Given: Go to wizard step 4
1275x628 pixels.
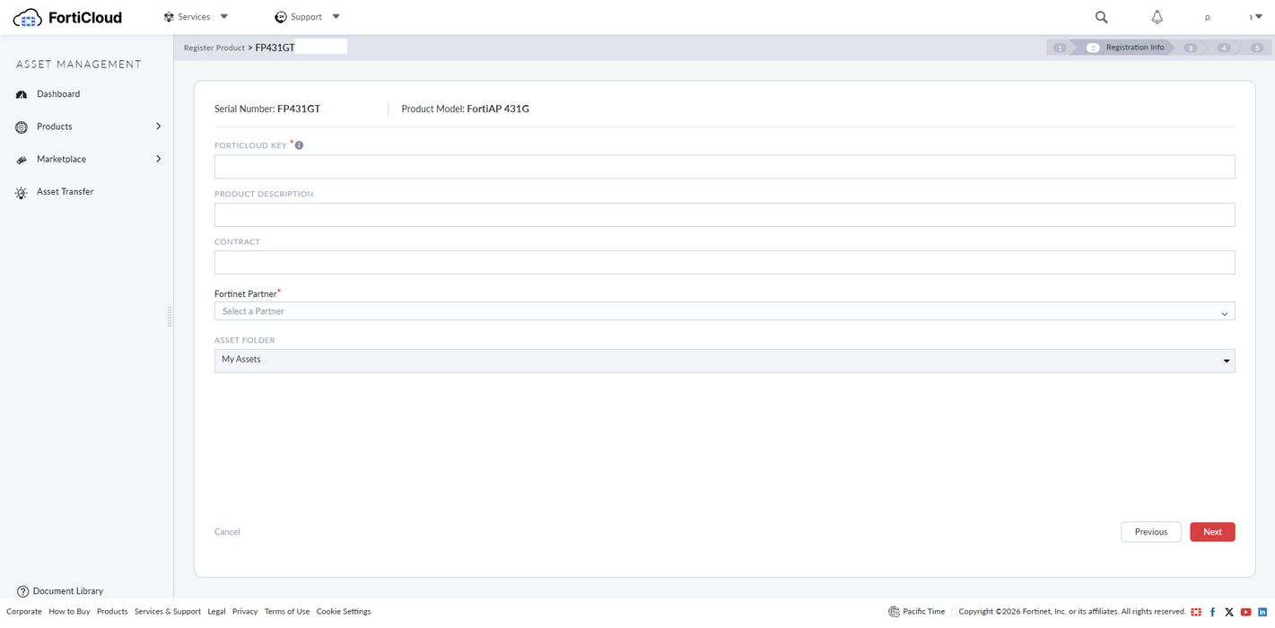Looking at the screenshot, I should tap(1224, 48).
